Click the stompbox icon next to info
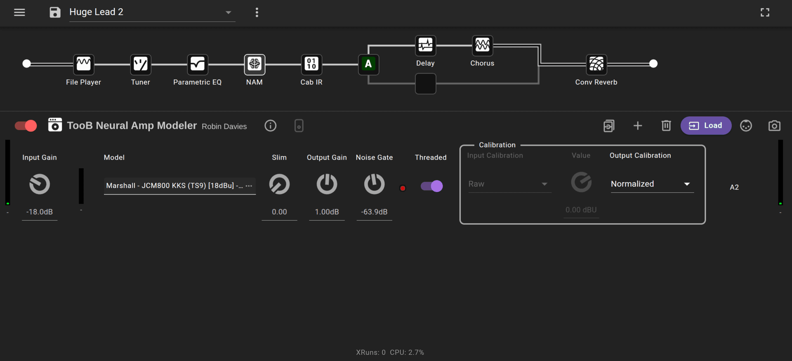The image size is (792, 361). [x=299, y=126]
